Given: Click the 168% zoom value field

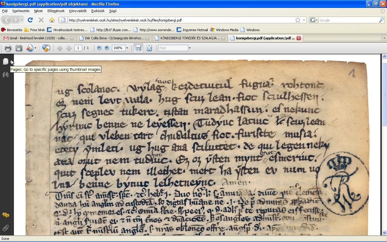Looking at the screenshot, I should [119, 48].
